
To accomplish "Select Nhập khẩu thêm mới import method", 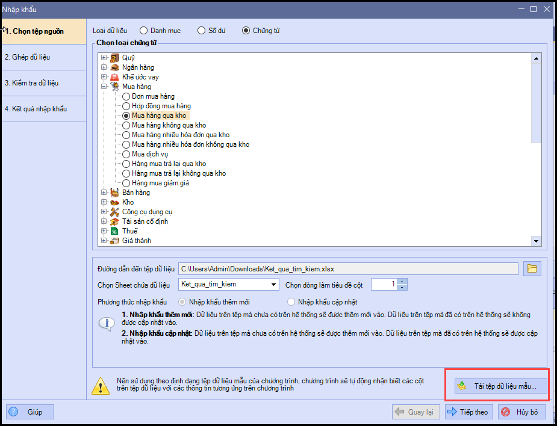I will [182, 302].
